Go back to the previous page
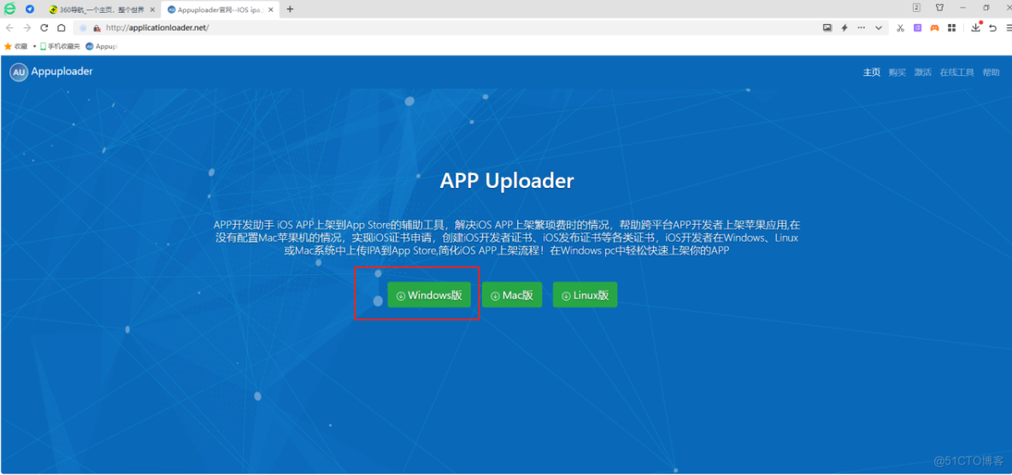The height and width of the screenshot is (475, 1012). 9,27
